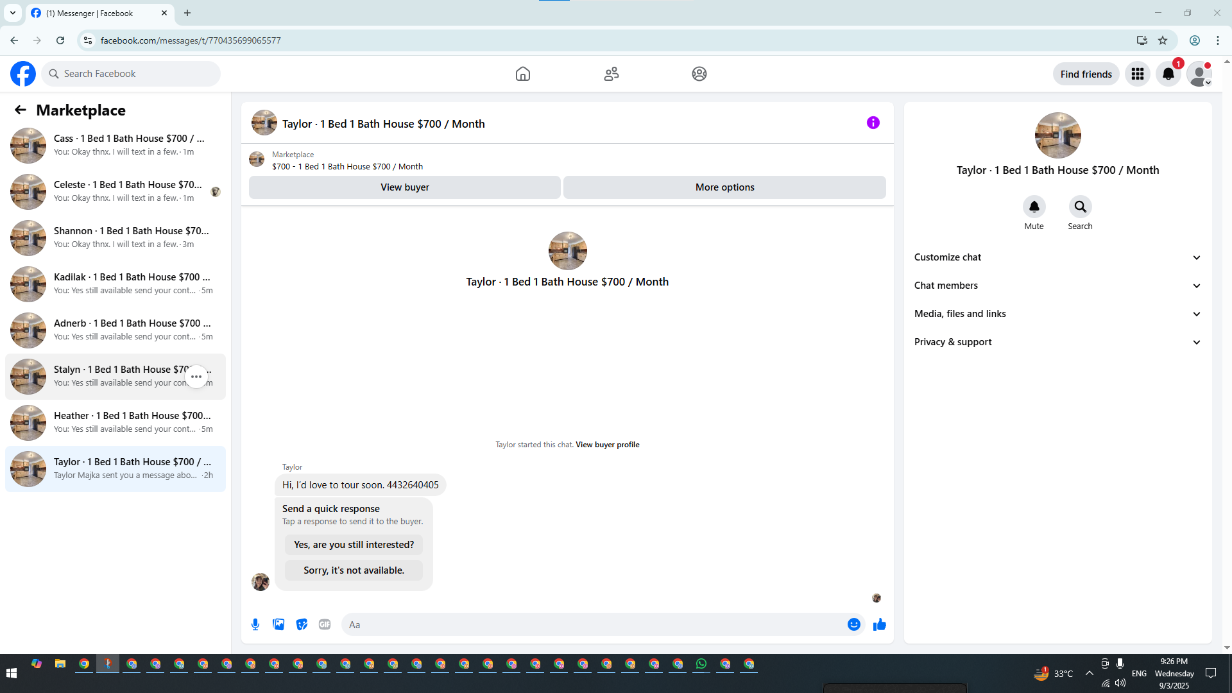Open the Adnerb conversation
This screenshot has height=693, width=1232.
[116, 330]
